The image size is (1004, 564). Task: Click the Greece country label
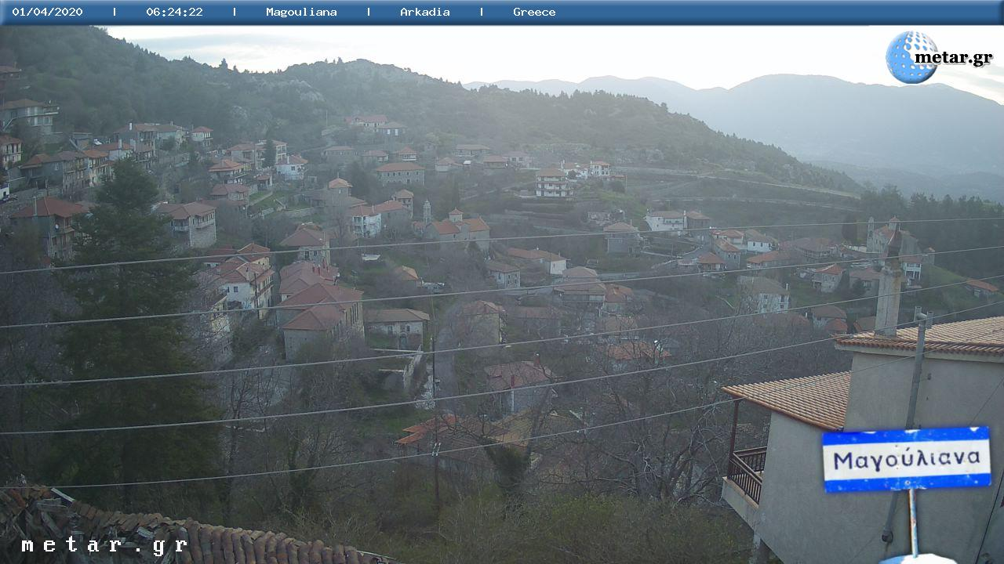[x=534, y=12]
